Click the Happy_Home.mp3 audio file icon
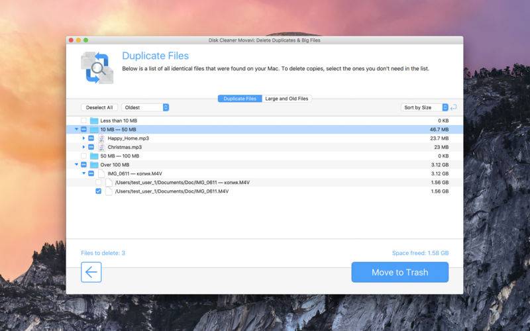This screenshot has width=530, height=331. (x=101, y=138)
